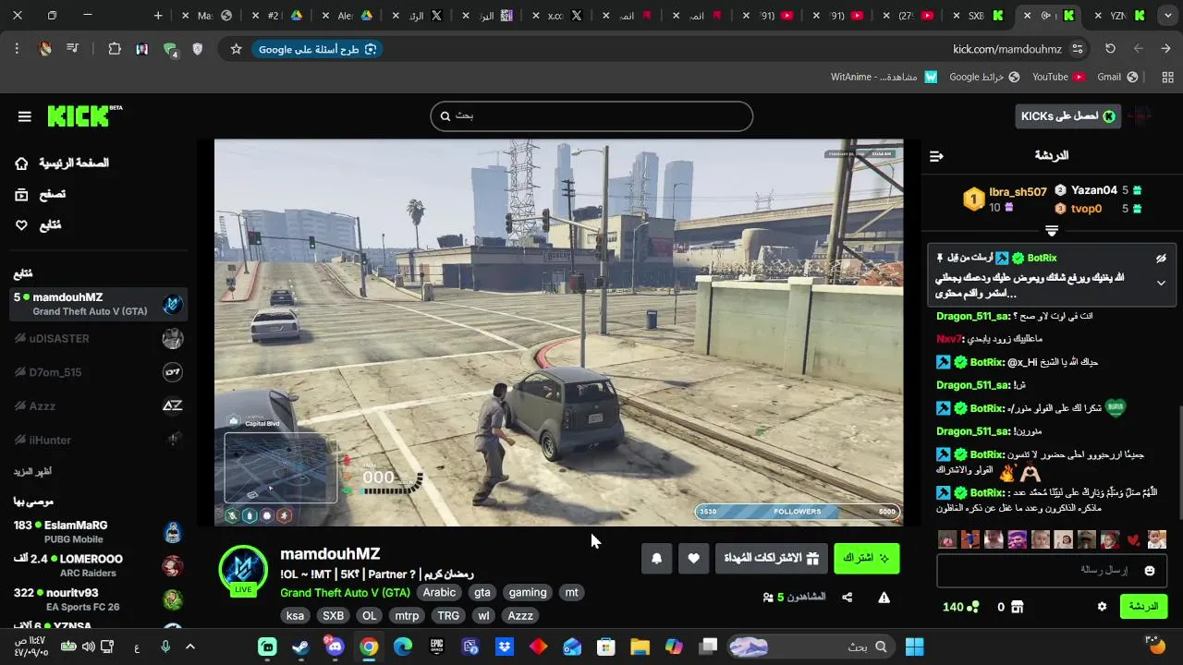This screenshot has height=665, width=1183.
Task: Click Yazan04 in gift leaderboard
Action: (1094, 190)
